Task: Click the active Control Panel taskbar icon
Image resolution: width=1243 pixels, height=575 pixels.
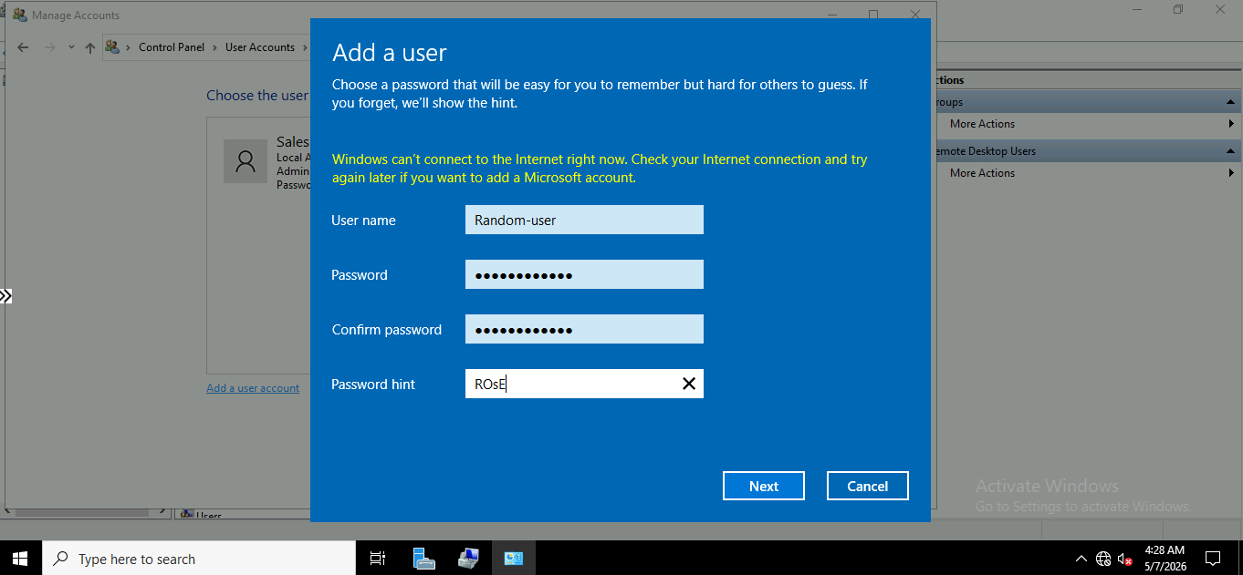Action: pyautogui.click(x=514, y=559)
